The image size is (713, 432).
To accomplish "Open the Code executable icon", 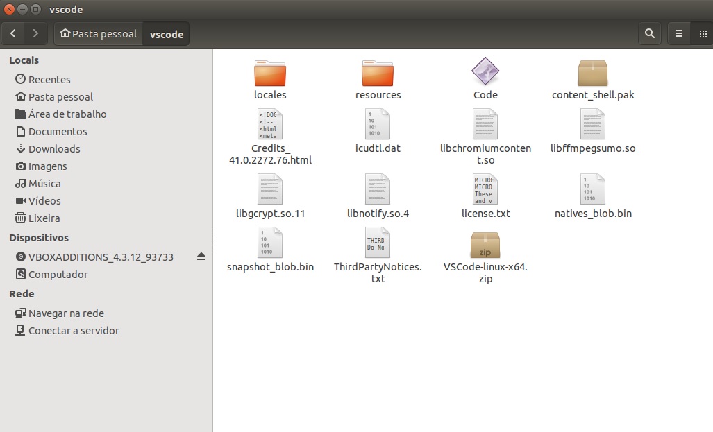I will point(485,73).
